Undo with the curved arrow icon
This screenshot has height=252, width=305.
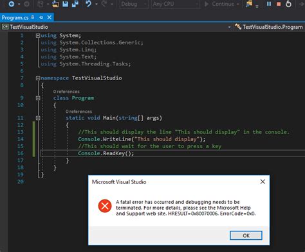88,4
